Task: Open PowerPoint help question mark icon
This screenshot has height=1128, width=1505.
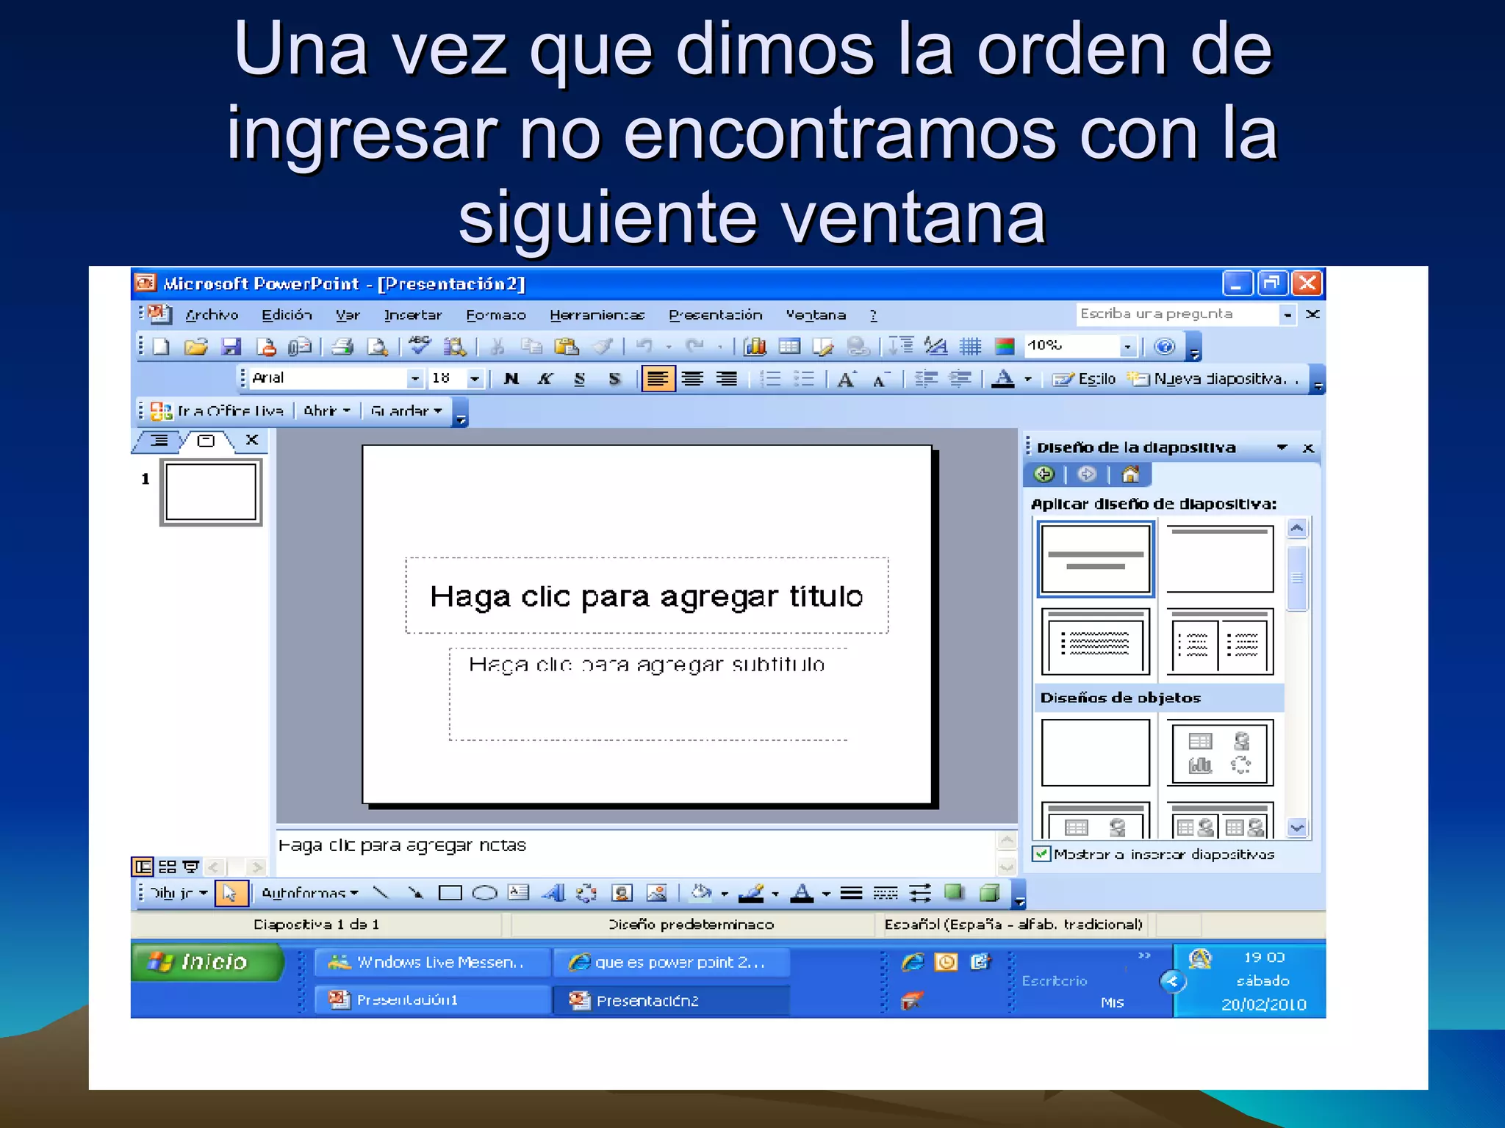Action: (x=1165, y=346)
